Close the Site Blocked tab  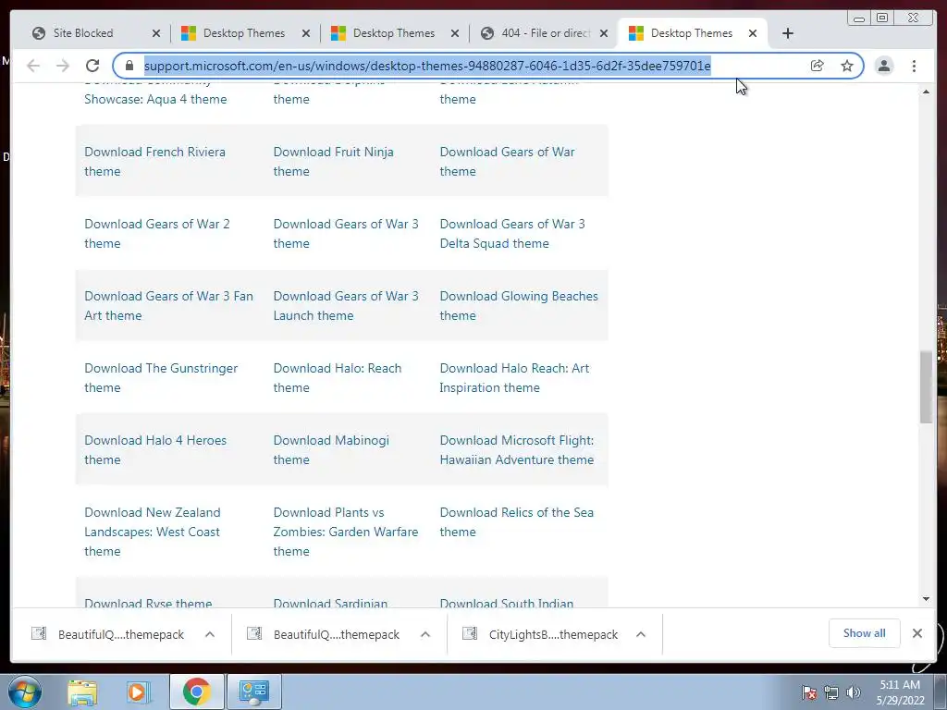[155, 33]
